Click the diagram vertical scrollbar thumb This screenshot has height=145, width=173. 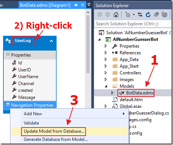[x=88, y=44]
